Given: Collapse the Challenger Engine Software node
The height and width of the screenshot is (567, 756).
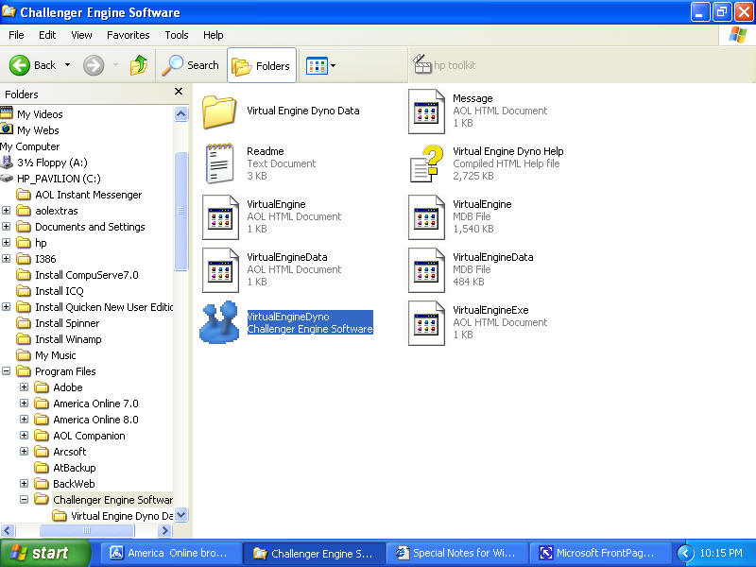Looking at the screenshot, I should (x=25, y=500).
